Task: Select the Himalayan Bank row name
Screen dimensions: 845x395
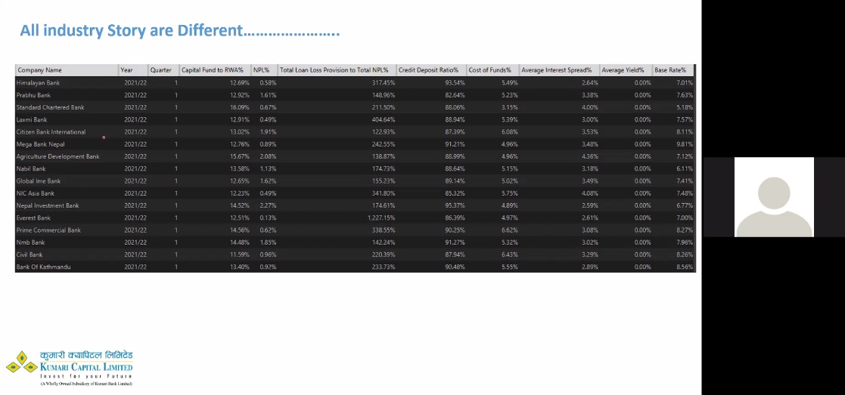Action: pos(38,83)
